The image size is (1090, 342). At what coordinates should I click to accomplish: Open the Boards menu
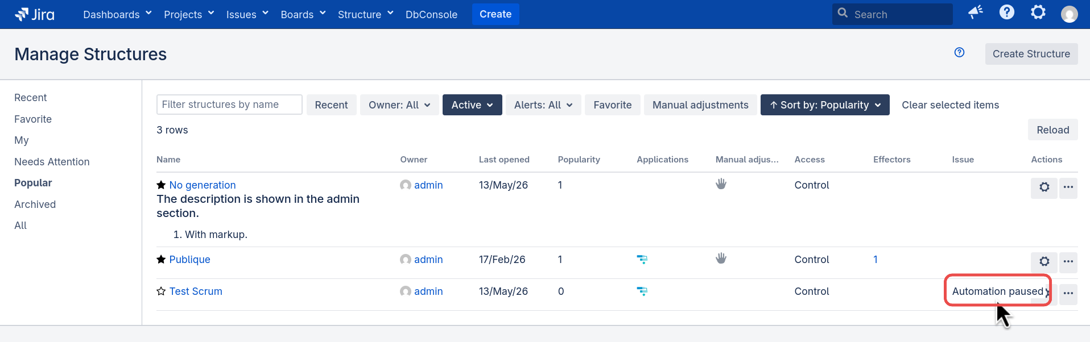coord(303,14)
